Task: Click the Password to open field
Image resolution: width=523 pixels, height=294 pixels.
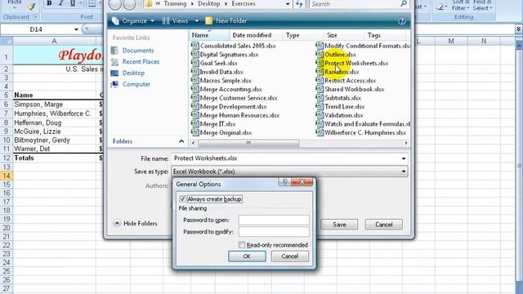Action: point(274,220)
